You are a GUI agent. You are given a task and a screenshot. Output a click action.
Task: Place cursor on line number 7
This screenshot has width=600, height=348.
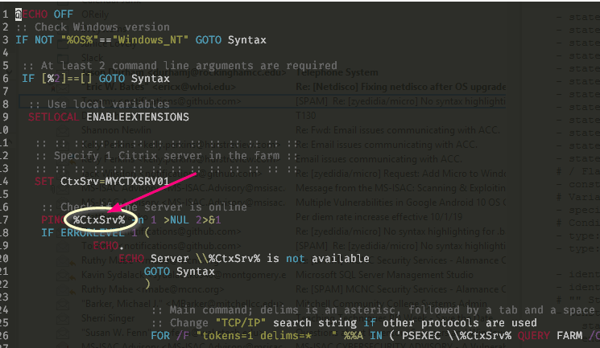(5, 92)
